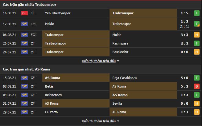Screen dimensions: 202x126
Task: Click the green T badge for Raja Casablanca match
Action: click(x=197, y=78)
